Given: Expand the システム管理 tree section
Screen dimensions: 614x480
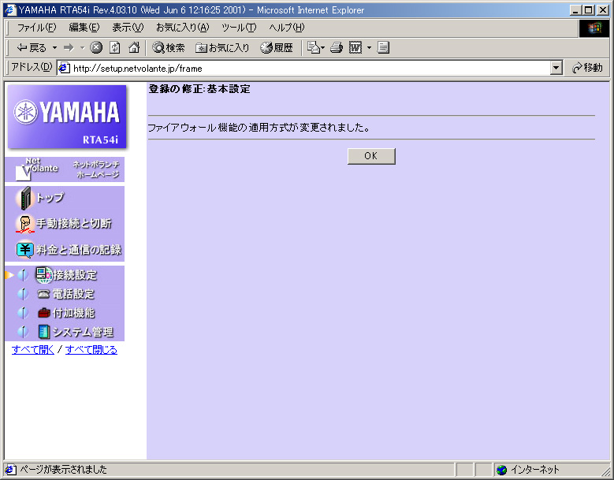Looking at the screenshot, I should click(22, 332).
